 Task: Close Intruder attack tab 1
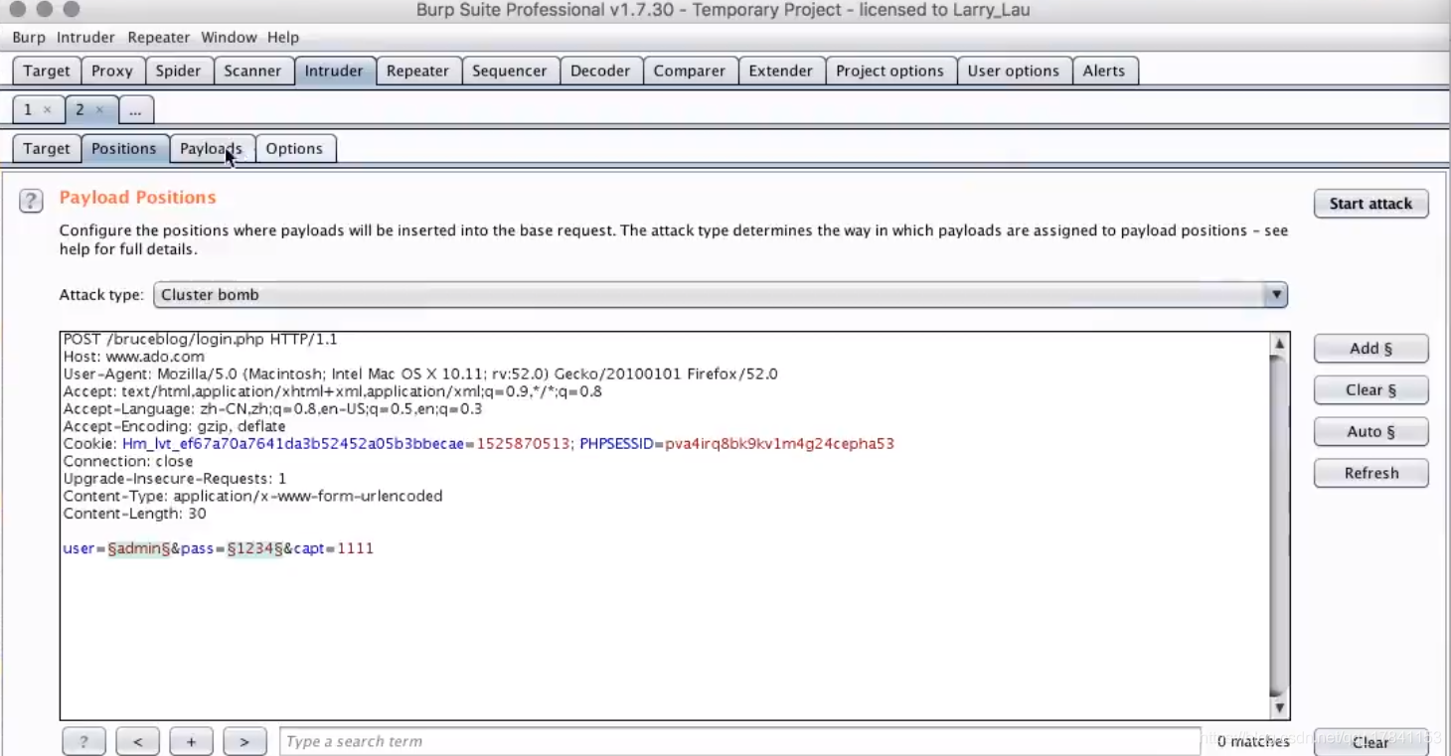click(47, 110)
